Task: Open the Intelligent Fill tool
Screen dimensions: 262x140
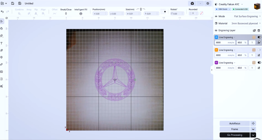Action: click(81, 11)
